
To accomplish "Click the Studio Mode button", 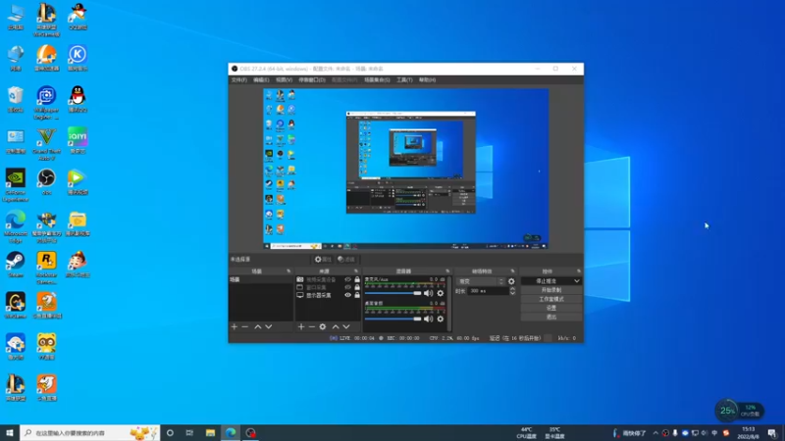I will click(551, 299).
